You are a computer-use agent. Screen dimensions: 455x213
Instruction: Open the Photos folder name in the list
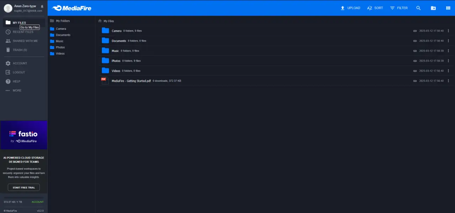pyautogui.click(x=116, y=61)
